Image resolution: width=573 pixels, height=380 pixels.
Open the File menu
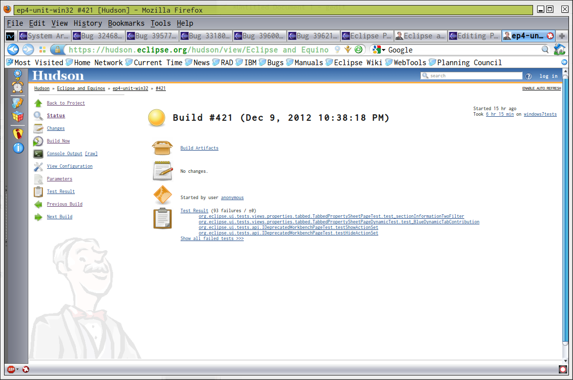(15, 23)
